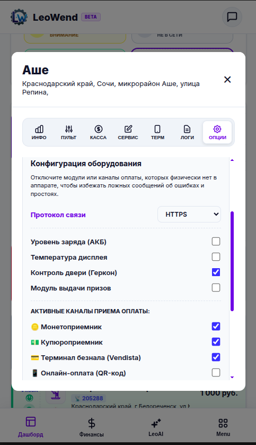Click the Контроль двери (Геркон) label

(x=74, y=273)
